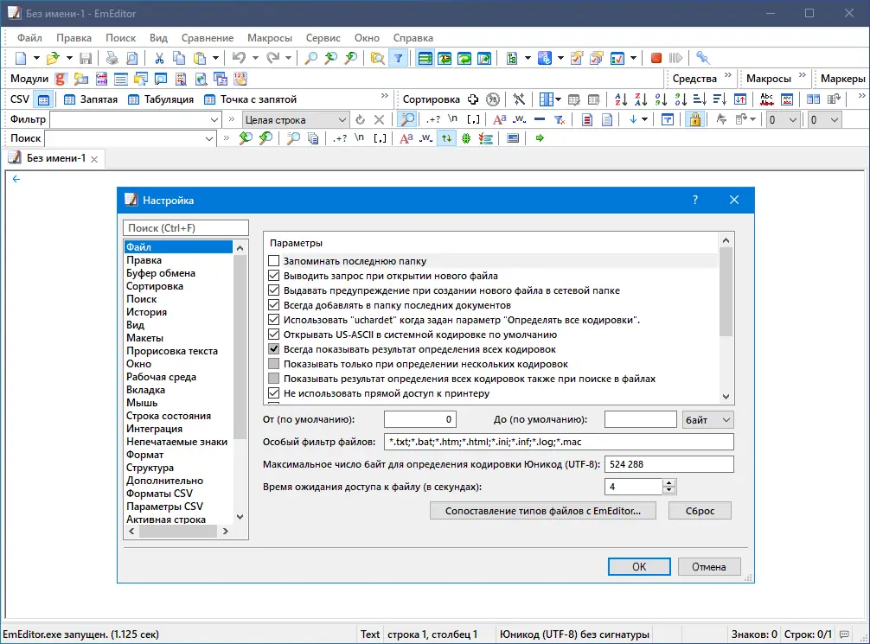Click the red 'g' module icon
The width and height of the screenshot is (870, 644).
tap(61, 79)
